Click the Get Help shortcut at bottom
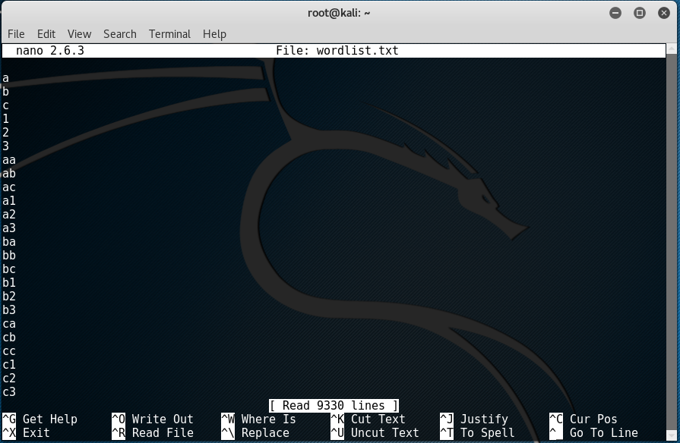The height and width of the screenshot is (443, 680). coord(49,419)
